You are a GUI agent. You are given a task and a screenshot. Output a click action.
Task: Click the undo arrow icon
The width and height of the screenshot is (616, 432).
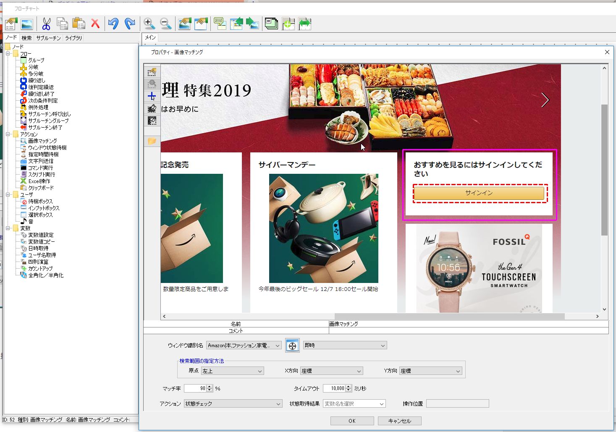pos(113,24)
